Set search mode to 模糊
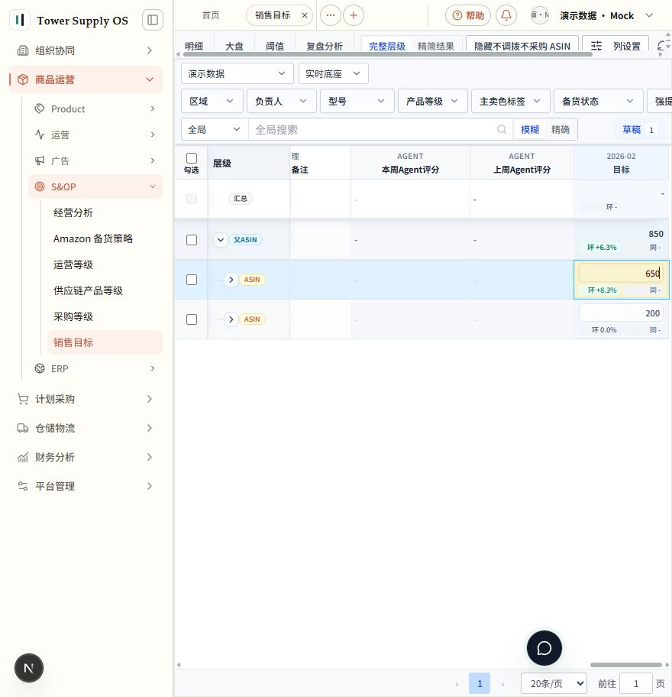 click(530, 129)
